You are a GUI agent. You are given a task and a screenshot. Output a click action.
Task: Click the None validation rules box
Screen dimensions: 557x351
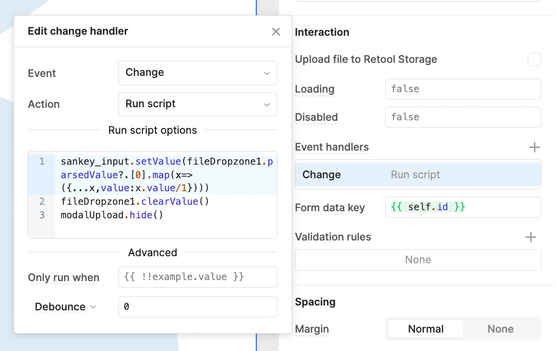[x=418, y=259]
